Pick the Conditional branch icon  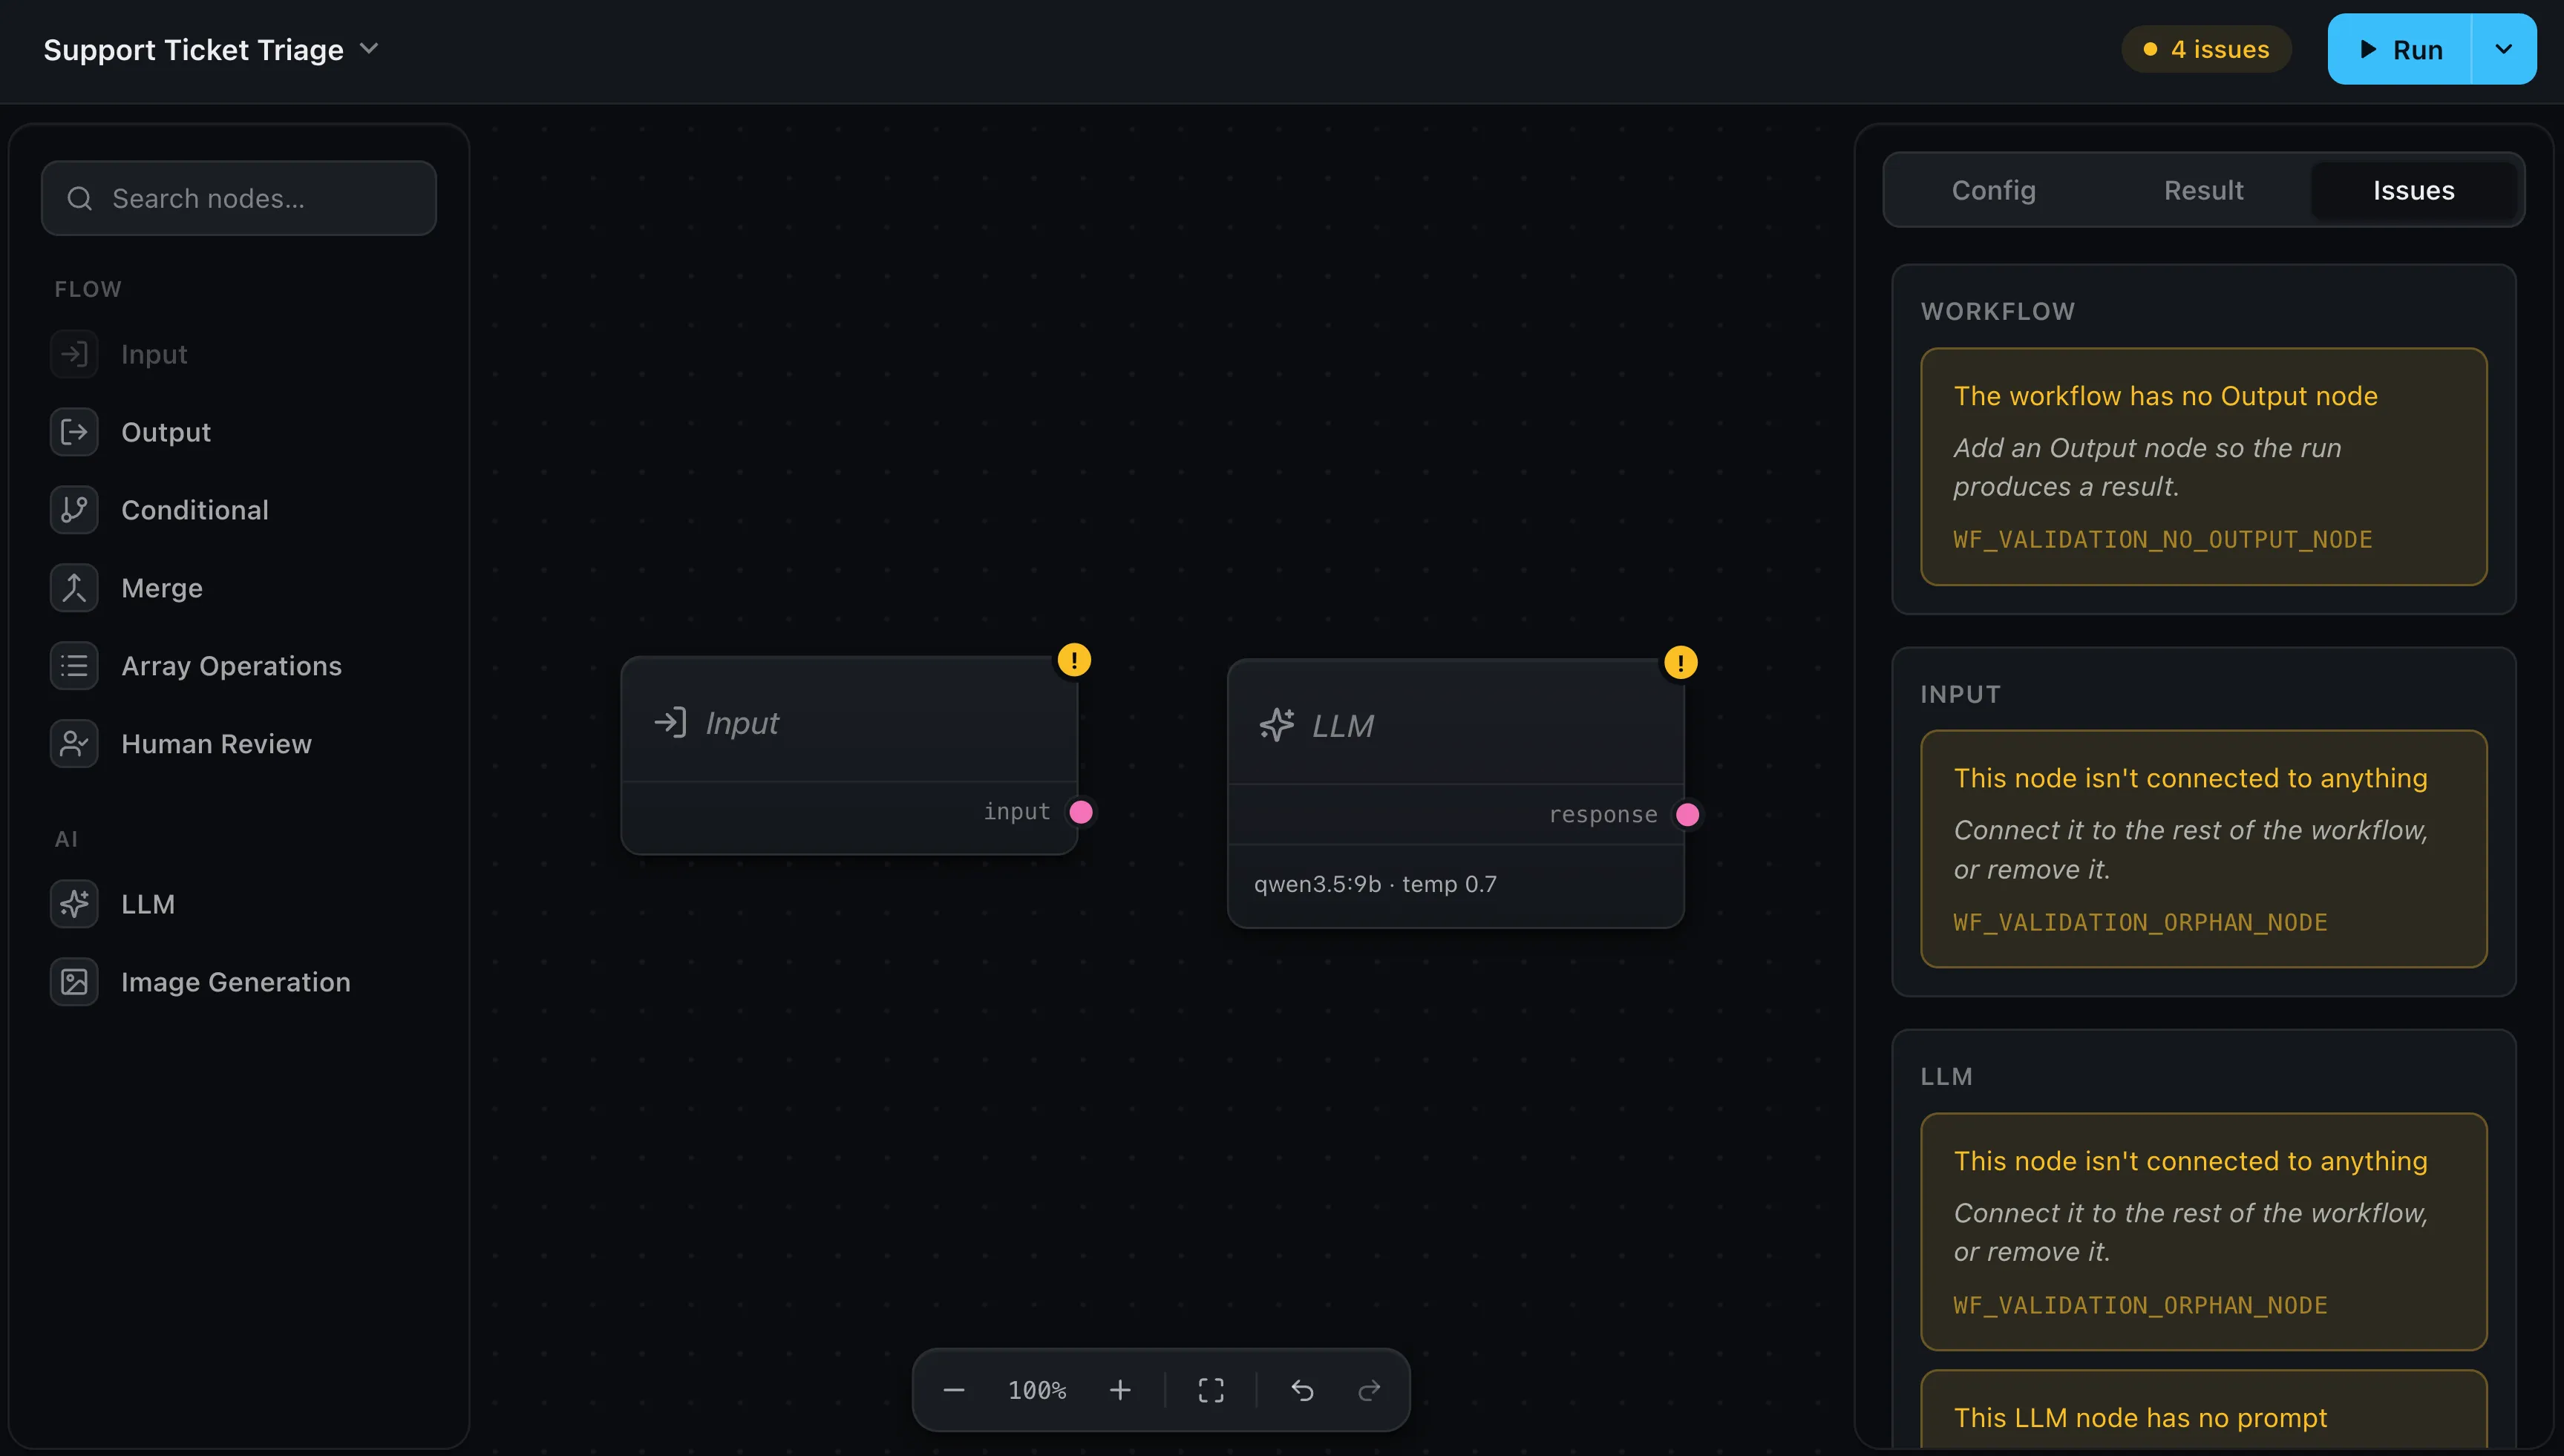pyautogui.click(x=74, y=510)
